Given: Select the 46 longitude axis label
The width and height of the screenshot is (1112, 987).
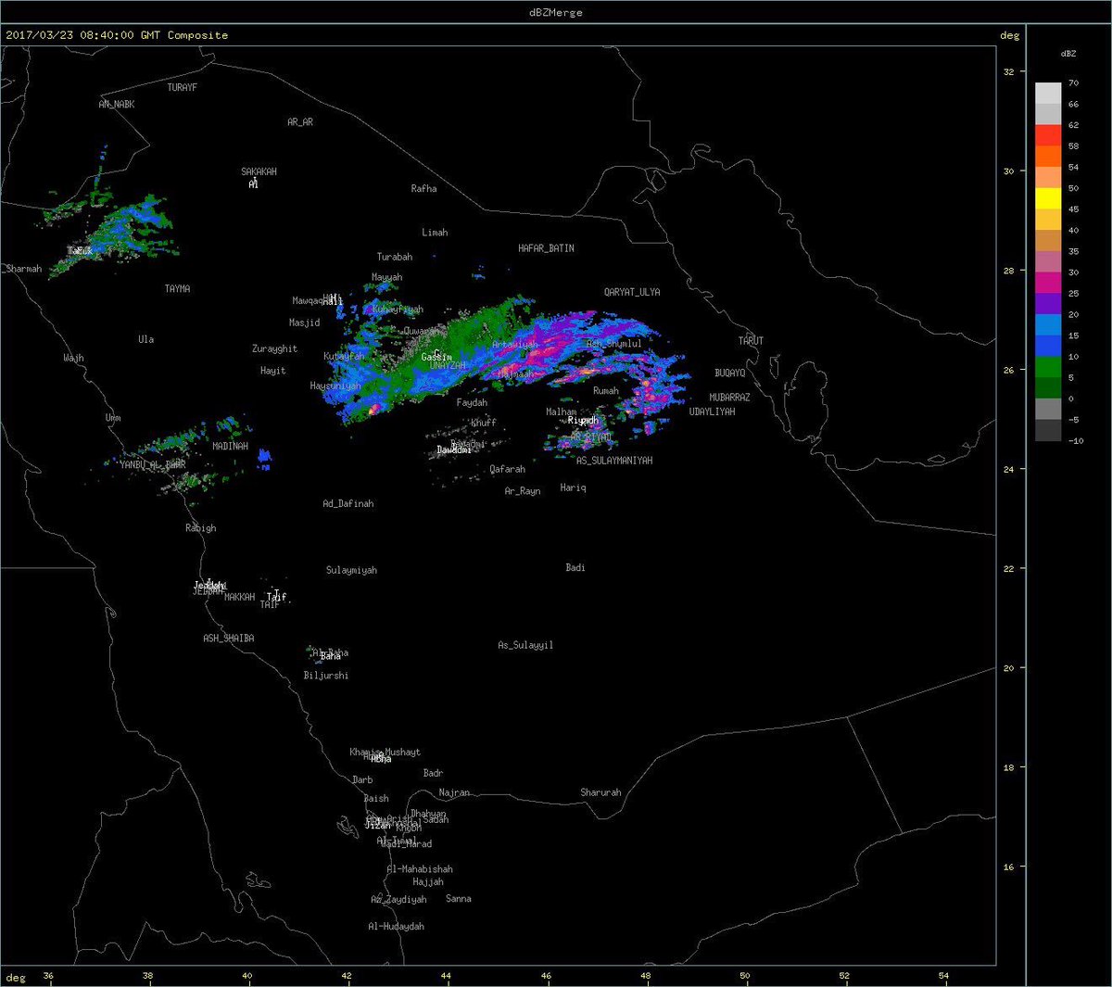Looking at the screenshot, I should 546,976.
